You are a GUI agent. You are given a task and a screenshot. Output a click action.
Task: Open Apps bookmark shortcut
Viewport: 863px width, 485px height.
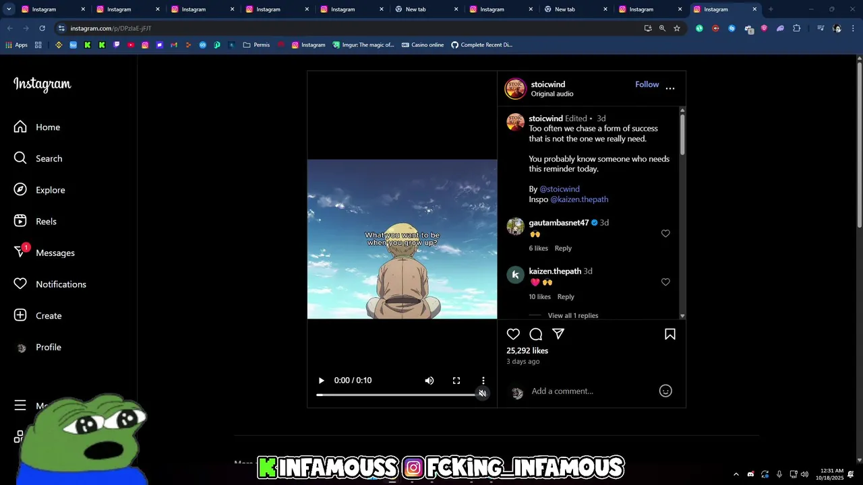tap(16, 45)
